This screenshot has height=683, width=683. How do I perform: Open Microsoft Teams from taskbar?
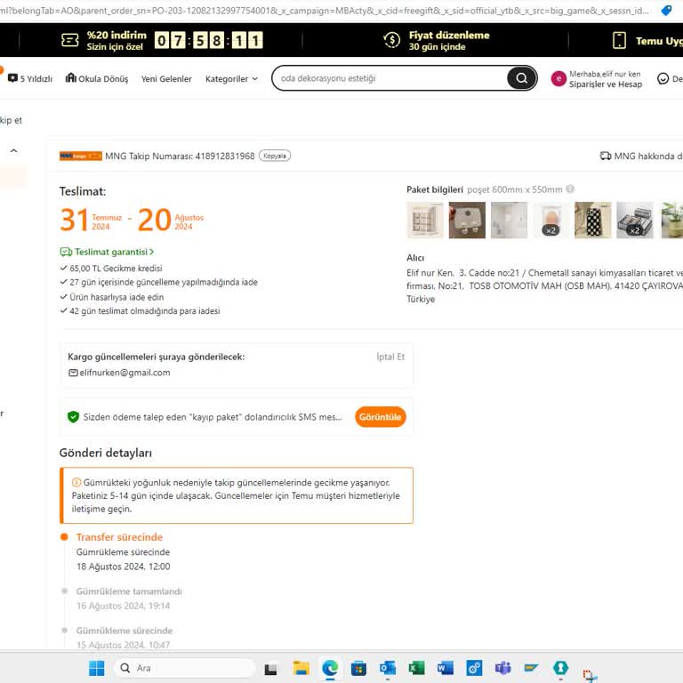(502, 668)
